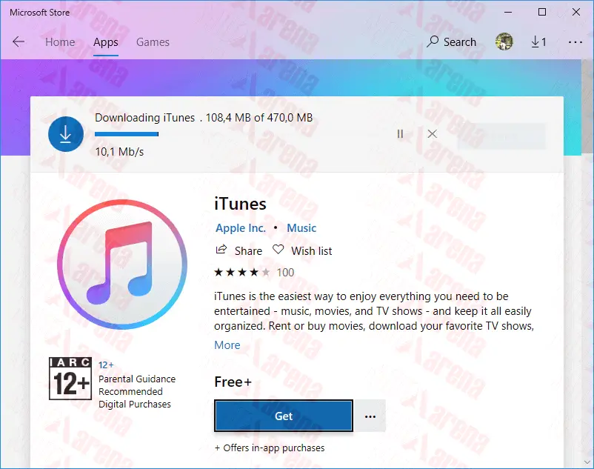Open the Games tab
This screenshot has width=594, height=469.
click(153, 42)
